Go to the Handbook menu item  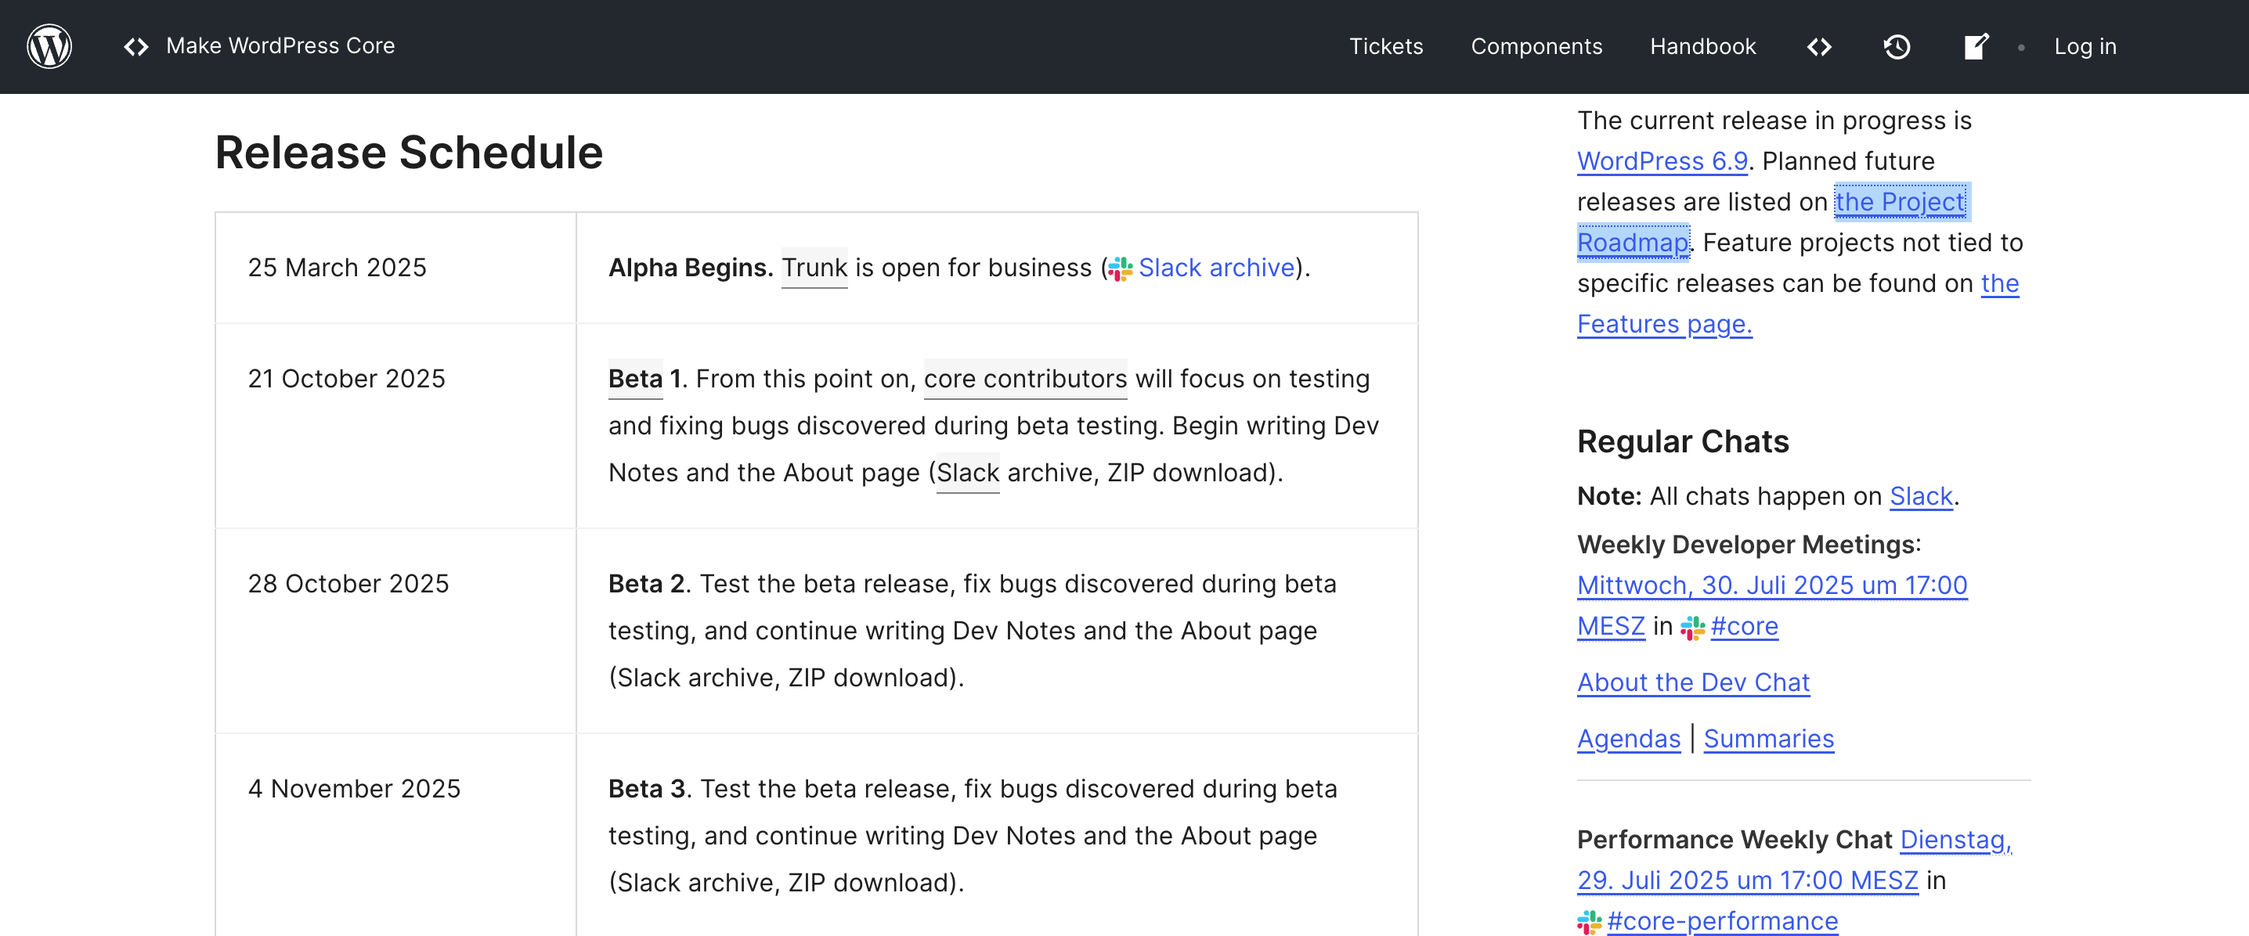1702,46
